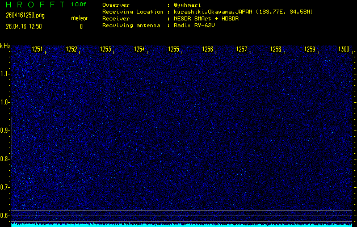Click the meteor label
This screenshot has height=227, width=357.
tap(79, 18)
